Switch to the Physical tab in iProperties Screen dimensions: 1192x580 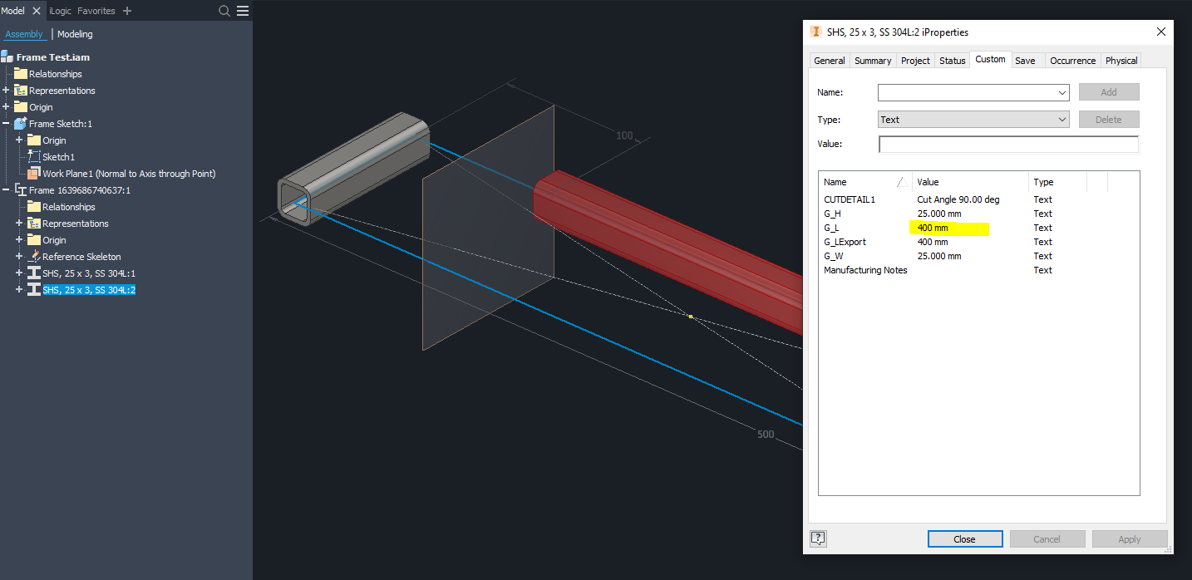[x=1121, y=60]
